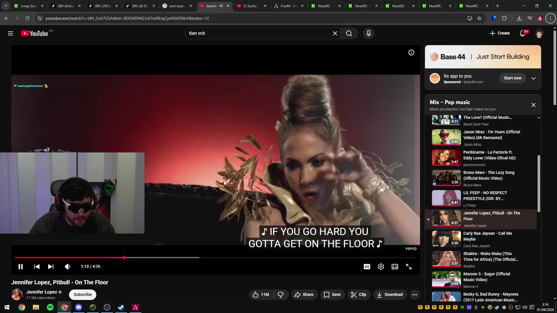557x313 pixels.
Task: Click the Start now ad button
Action: click(x=512, y=78)
